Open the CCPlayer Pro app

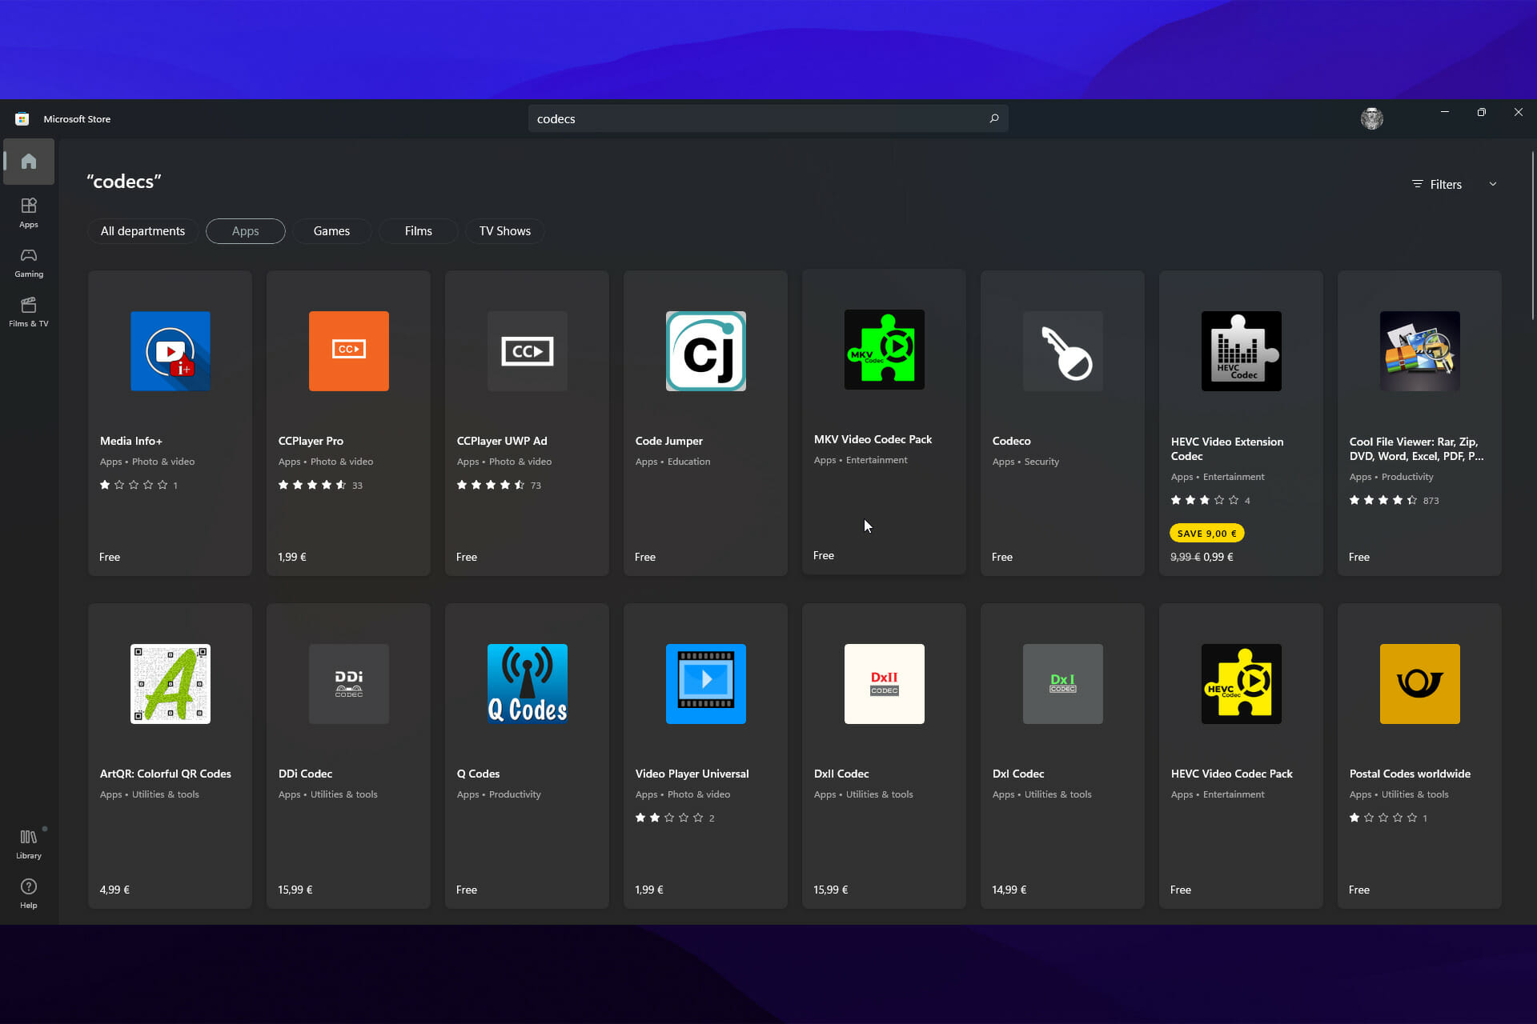click(349, 422)
